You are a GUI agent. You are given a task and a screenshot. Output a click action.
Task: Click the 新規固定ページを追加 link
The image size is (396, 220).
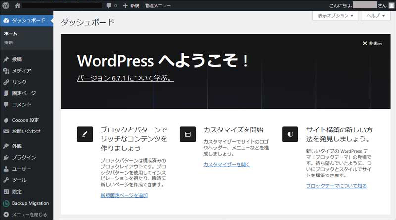tap(124, 195)
